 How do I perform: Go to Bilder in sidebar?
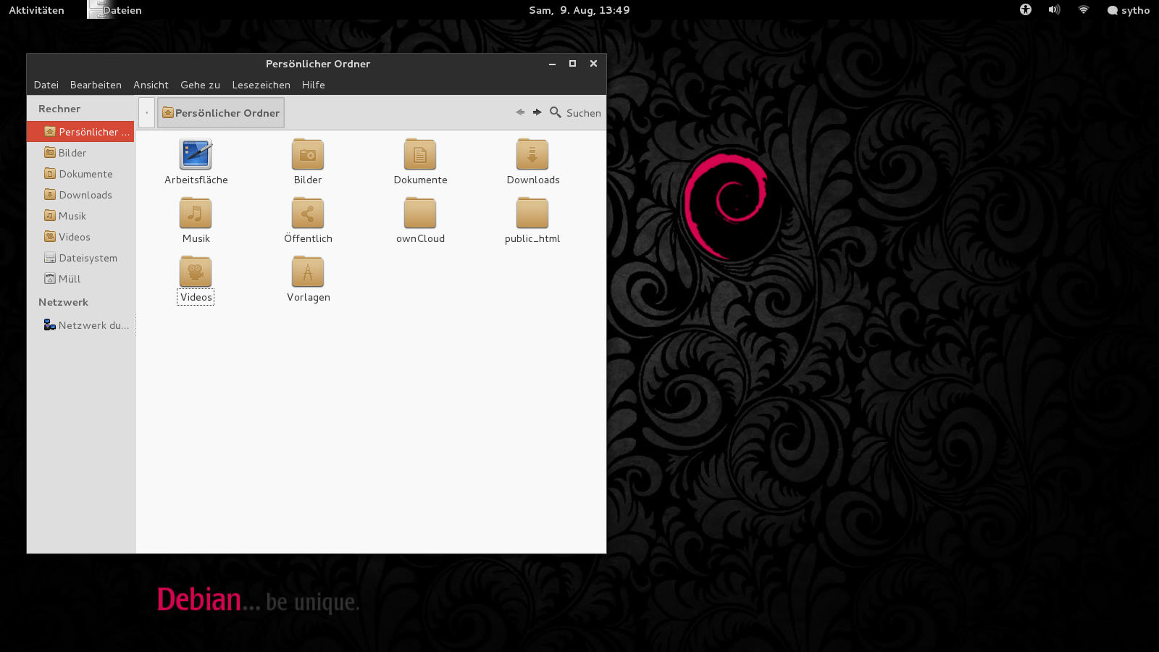point(80,153)
